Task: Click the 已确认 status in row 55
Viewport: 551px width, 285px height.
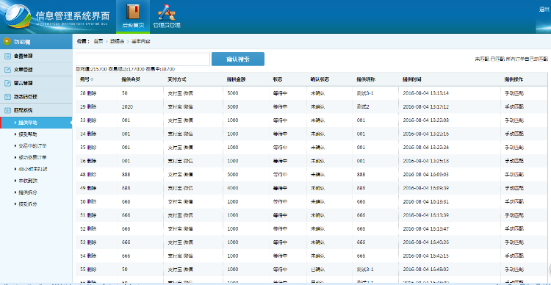Action: 317,270
